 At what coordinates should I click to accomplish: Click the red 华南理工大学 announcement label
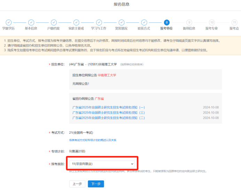(x=107, y=75)
